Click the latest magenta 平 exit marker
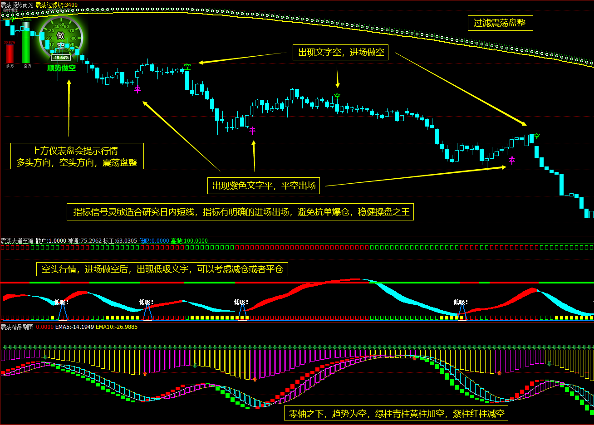Image resolution: width=594 pixels, height=425 pixels. click(x=512, y=160)
